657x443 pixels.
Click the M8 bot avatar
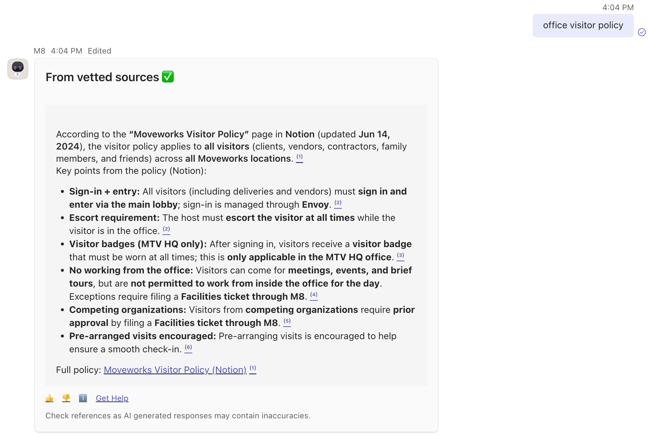coord(18,69)
